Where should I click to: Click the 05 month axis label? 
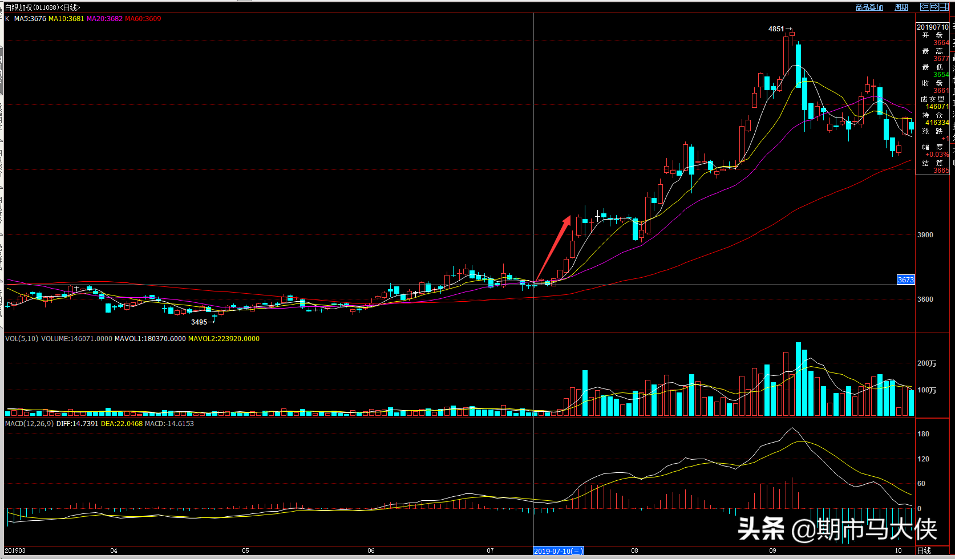pyautogui.click(x=245, y=550)
